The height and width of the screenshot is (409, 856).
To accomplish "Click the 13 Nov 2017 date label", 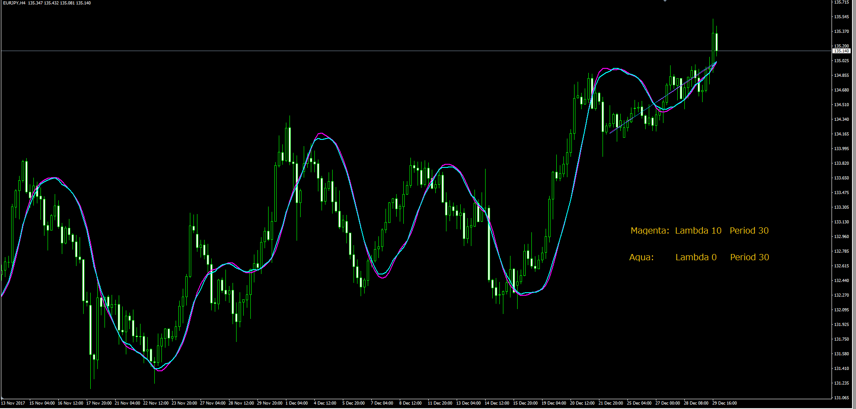I will [x=13, y=403].
